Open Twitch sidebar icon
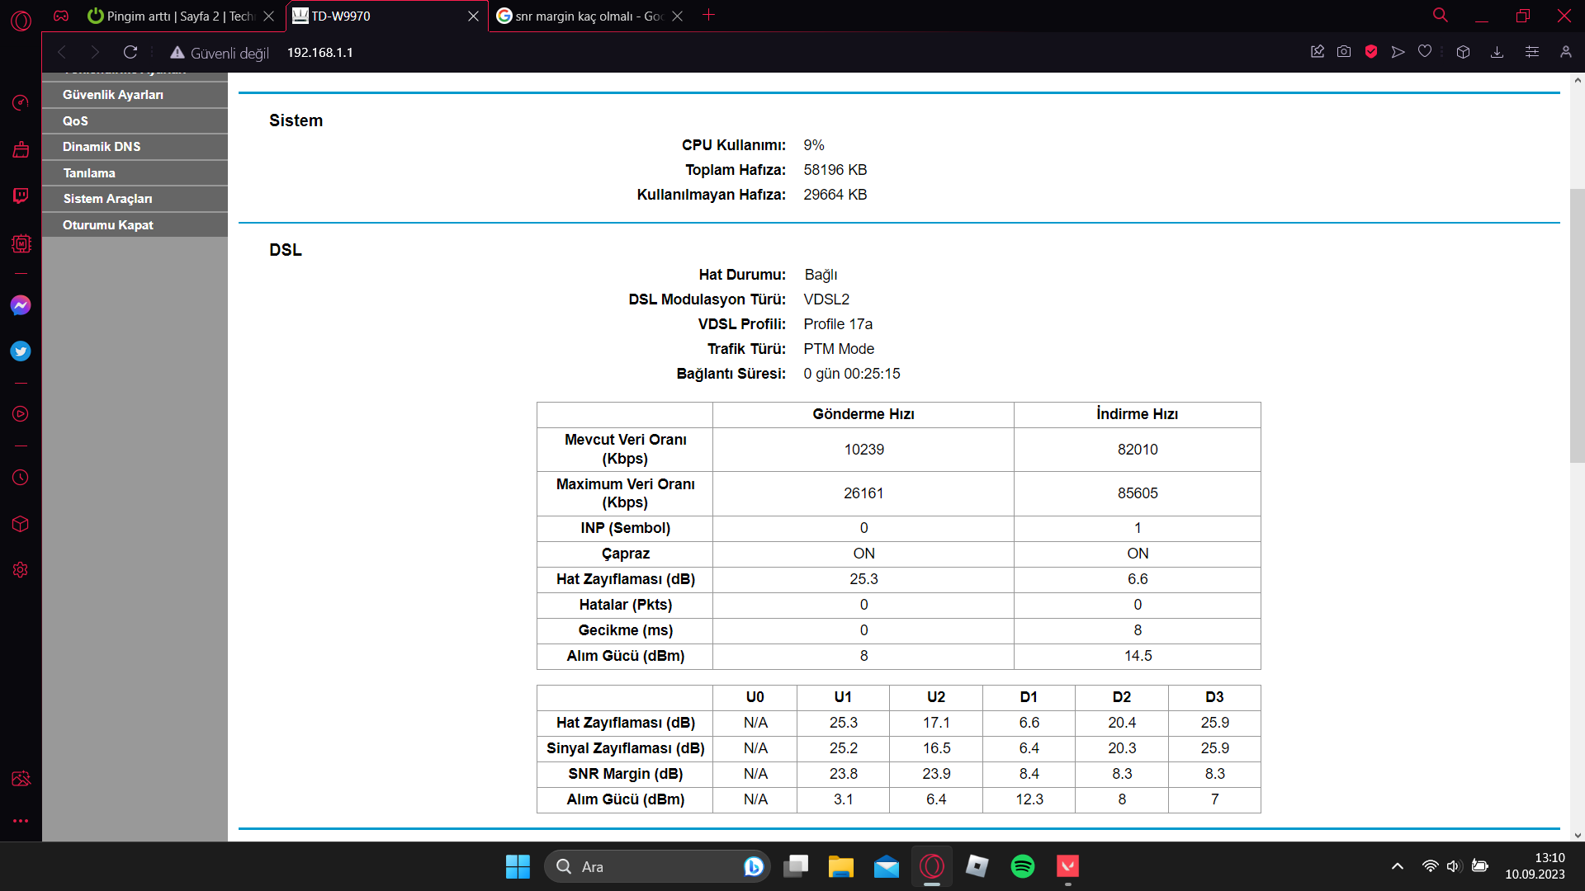 coord(21,196)
